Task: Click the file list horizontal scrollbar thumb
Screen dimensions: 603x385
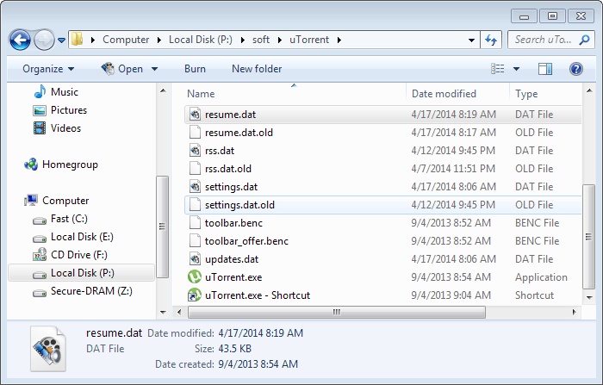Action: point(337,312)
